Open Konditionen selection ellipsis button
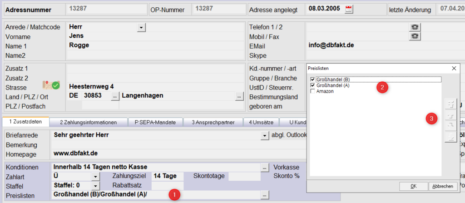This screenshot has width=465, height=203. point(265,168)
